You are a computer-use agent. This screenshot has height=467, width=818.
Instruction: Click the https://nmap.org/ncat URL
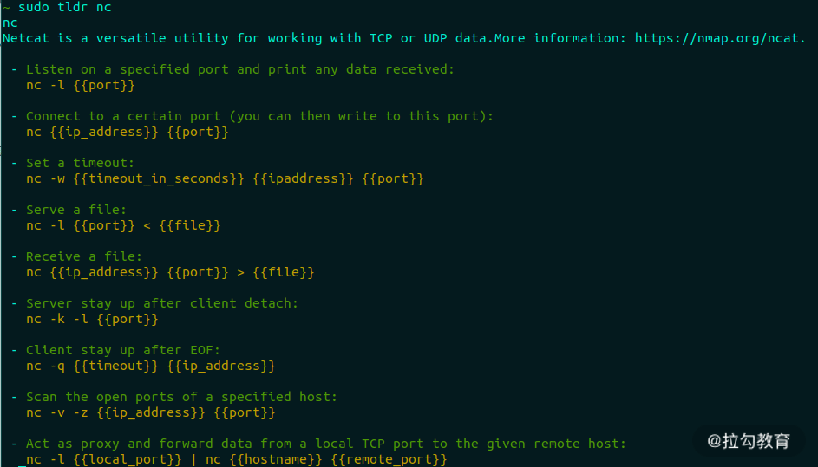coord(717,39)
